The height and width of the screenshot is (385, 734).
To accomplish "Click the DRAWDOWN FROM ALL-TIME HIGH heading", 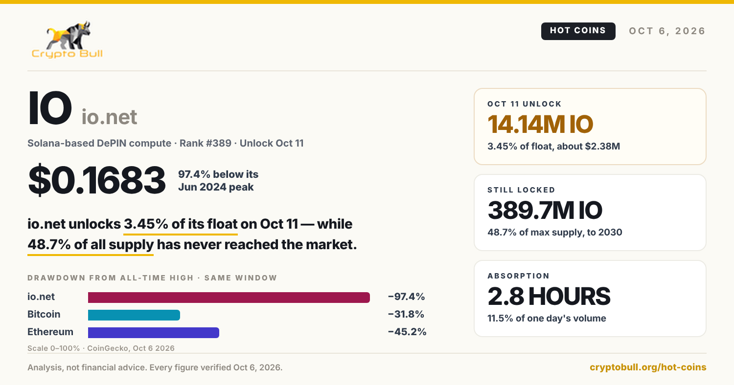I will [x=152, y=278].
